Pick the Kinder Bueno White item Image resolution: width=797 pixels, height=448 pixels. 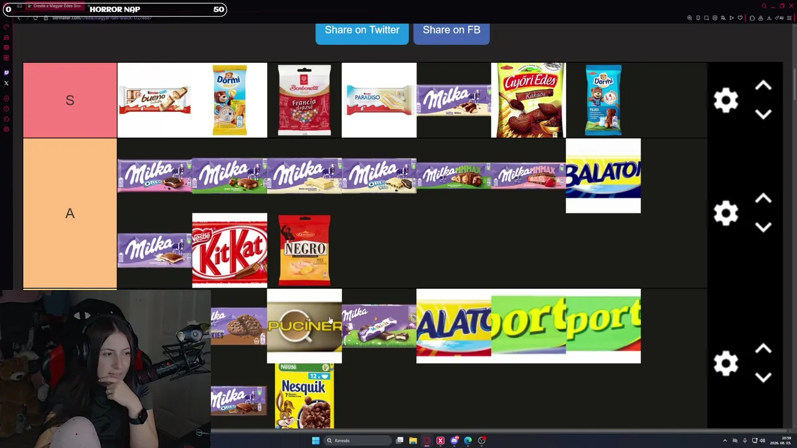[x=154, y=100]
